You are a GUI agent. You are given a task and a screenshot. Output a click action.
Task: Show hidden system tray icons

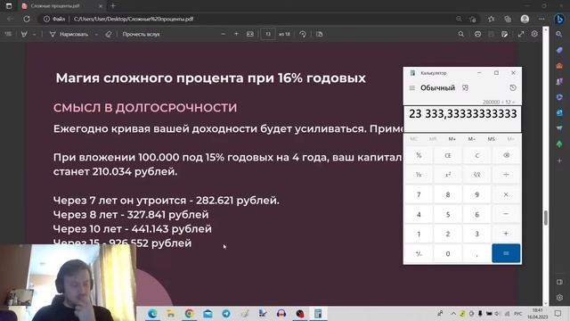tap(453, 313)
